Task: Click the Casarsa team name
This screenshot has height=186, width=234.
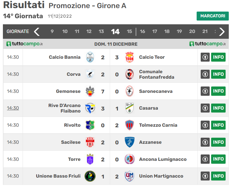Action: (149, 108)
